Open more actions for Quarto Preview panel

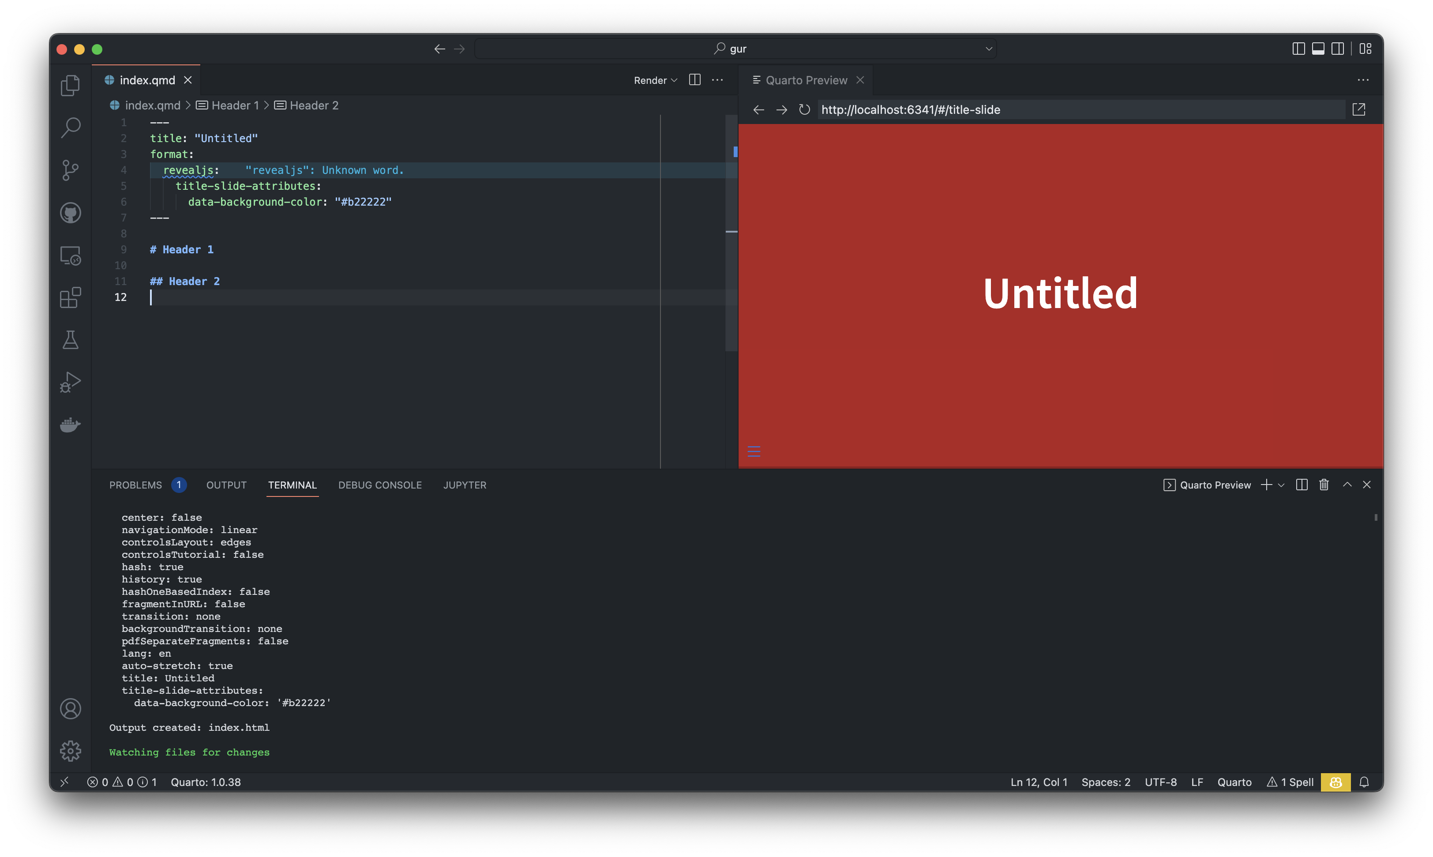pos(1362,80)
